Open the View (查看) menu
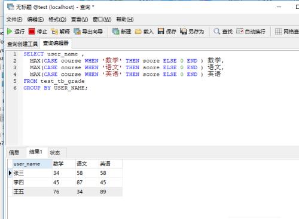The width and height of the screenshot is (299, 219). (x=80, y=20)
